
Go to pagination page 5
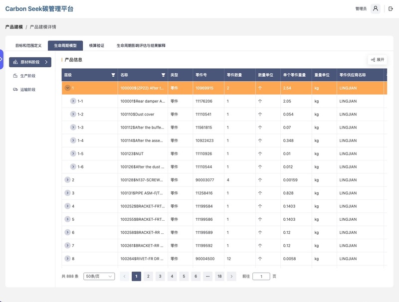coord(184,276)
